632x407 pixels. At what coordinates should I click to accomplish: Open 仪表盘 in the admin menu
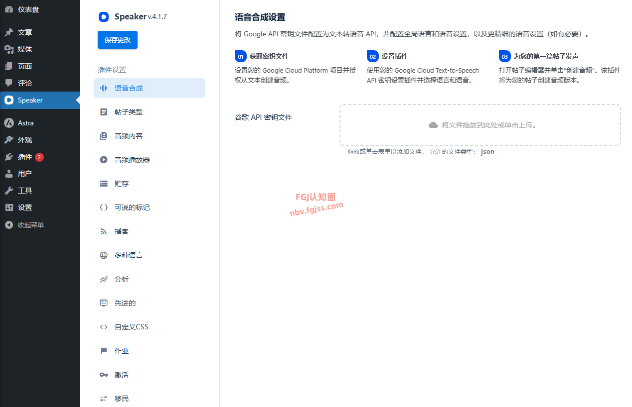point(40,9)
